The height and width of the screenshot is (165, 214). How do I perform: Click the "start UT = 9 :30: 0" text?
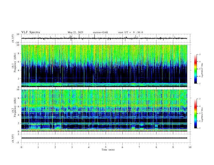131,32
